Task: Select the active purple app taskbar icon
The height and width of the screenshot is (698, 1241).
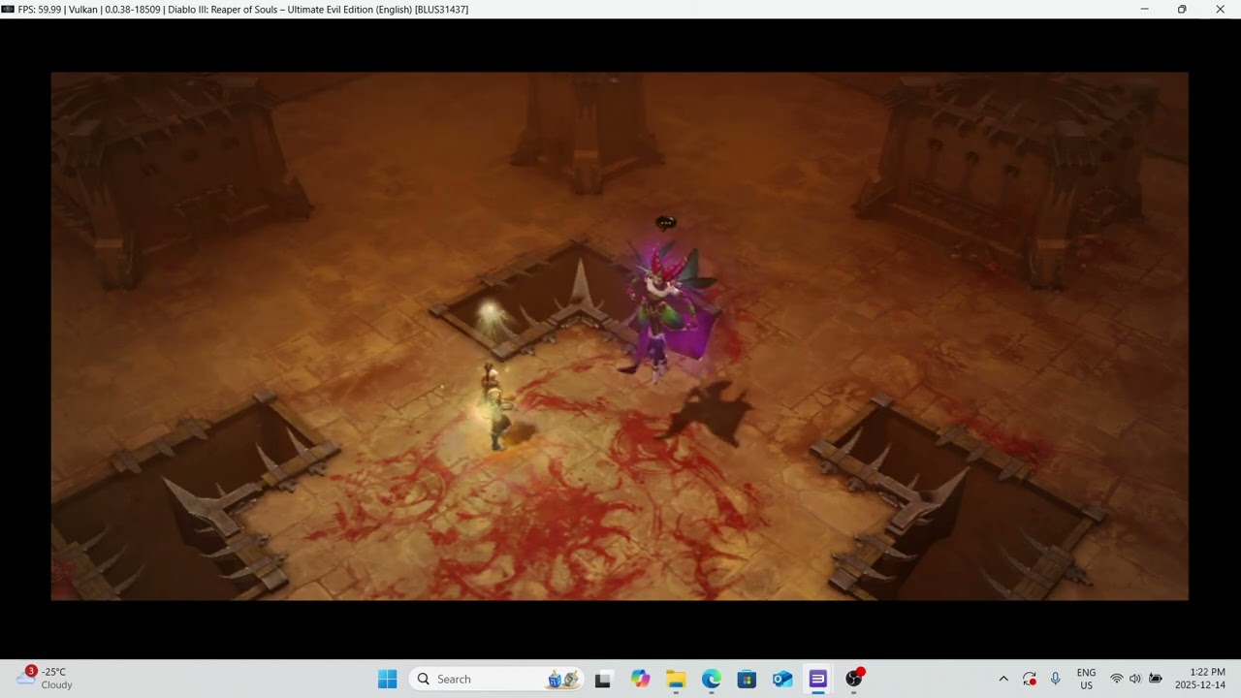Action: [x=817, y=679]
